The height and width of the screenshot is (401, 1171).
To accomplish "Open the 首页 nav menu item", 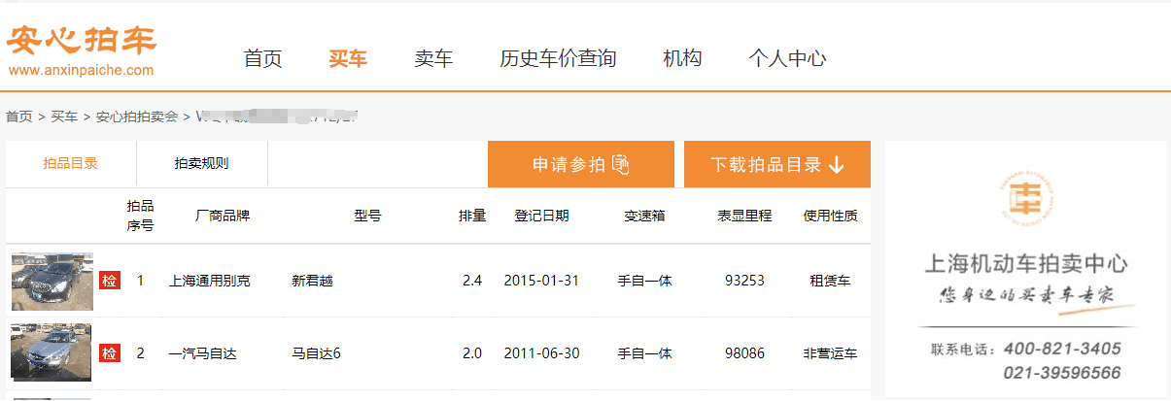I will pos(262,58).
